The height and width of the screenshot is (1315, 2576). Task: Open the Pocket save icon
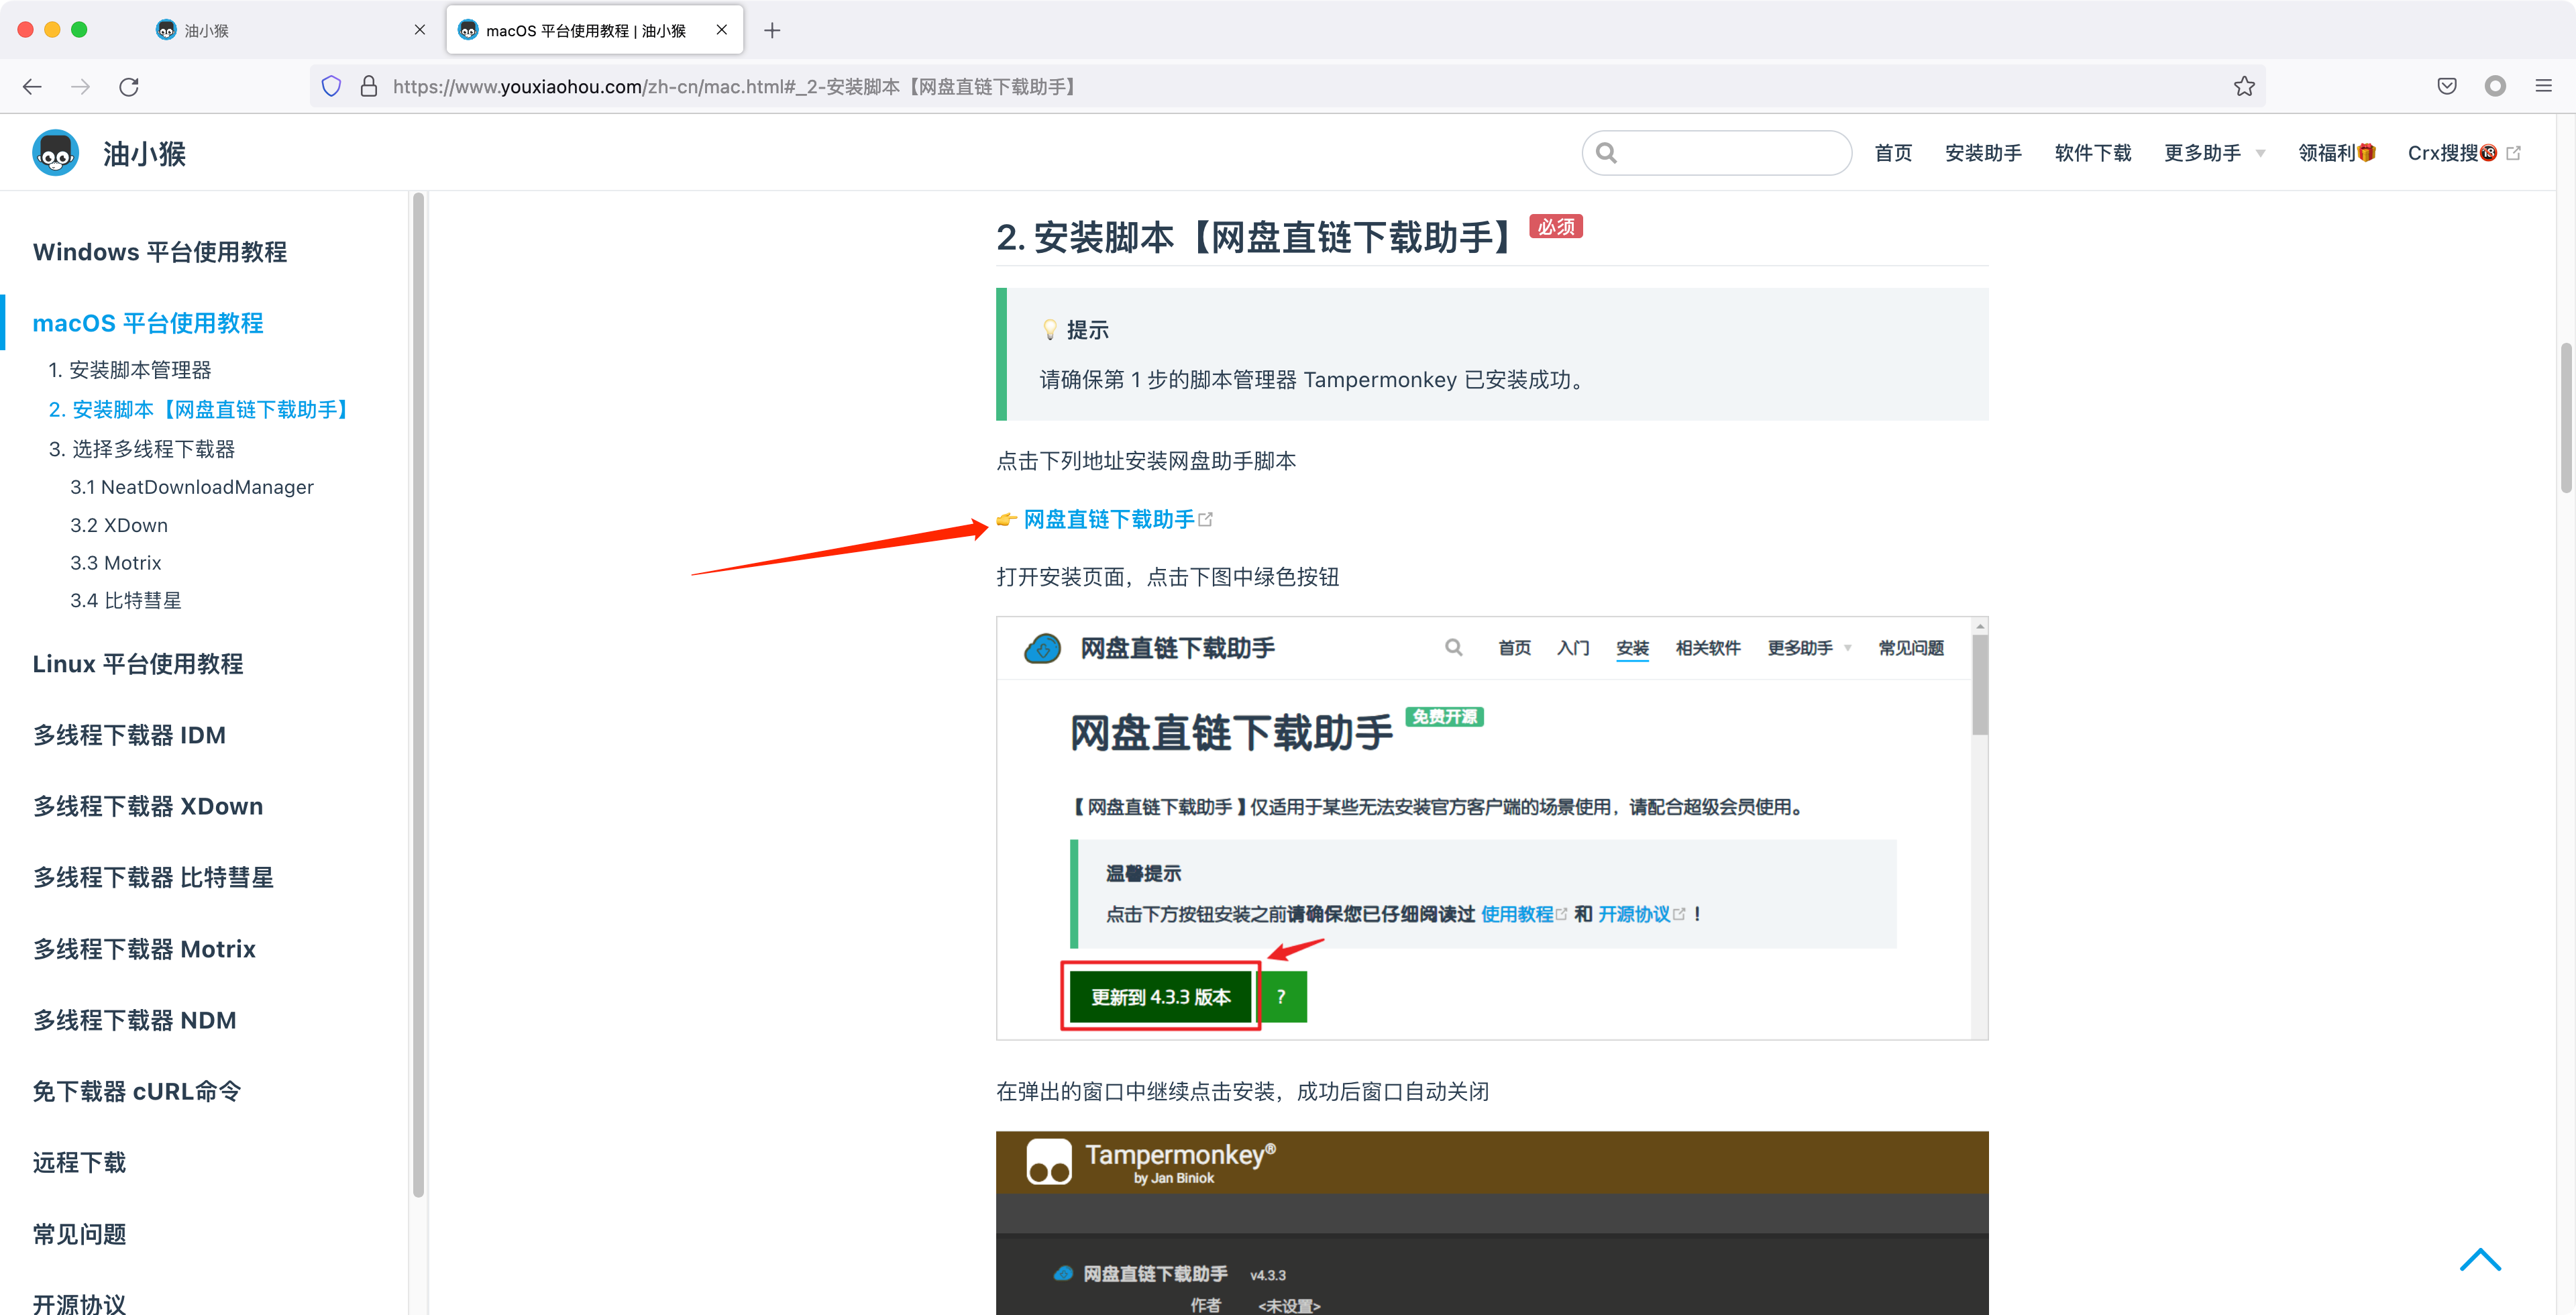(x=2447, y=87)
